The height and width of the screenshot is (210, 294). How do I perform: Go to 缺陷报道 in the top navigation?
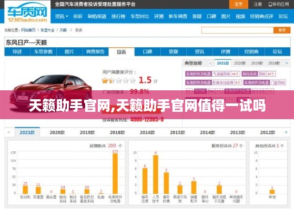click(97, 16)
